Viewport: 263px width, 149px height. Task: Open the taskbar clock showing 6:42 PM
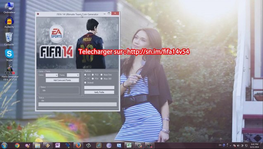[255, 145]
